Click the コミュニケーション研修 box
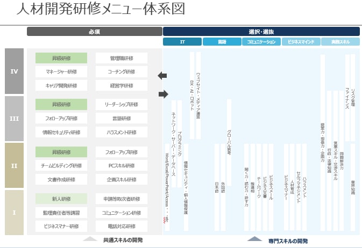Viewport: 362px width, 248px height. 122,213
